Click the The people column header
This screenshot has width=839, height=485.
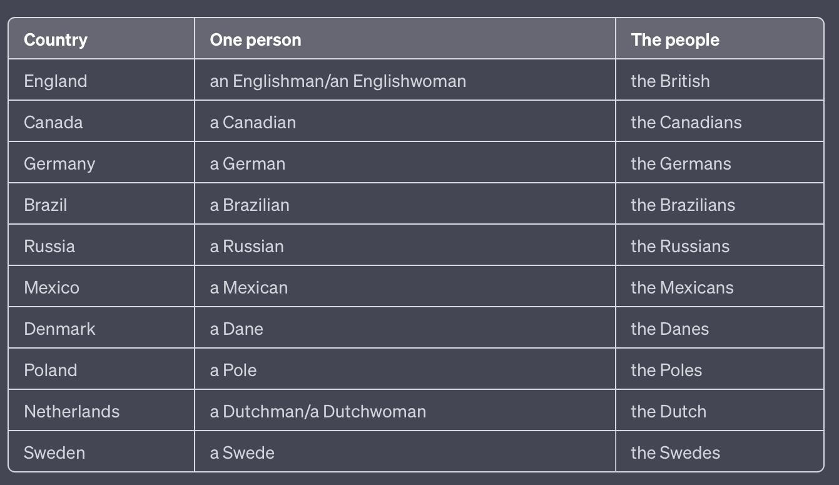click(x=720, y=39)
